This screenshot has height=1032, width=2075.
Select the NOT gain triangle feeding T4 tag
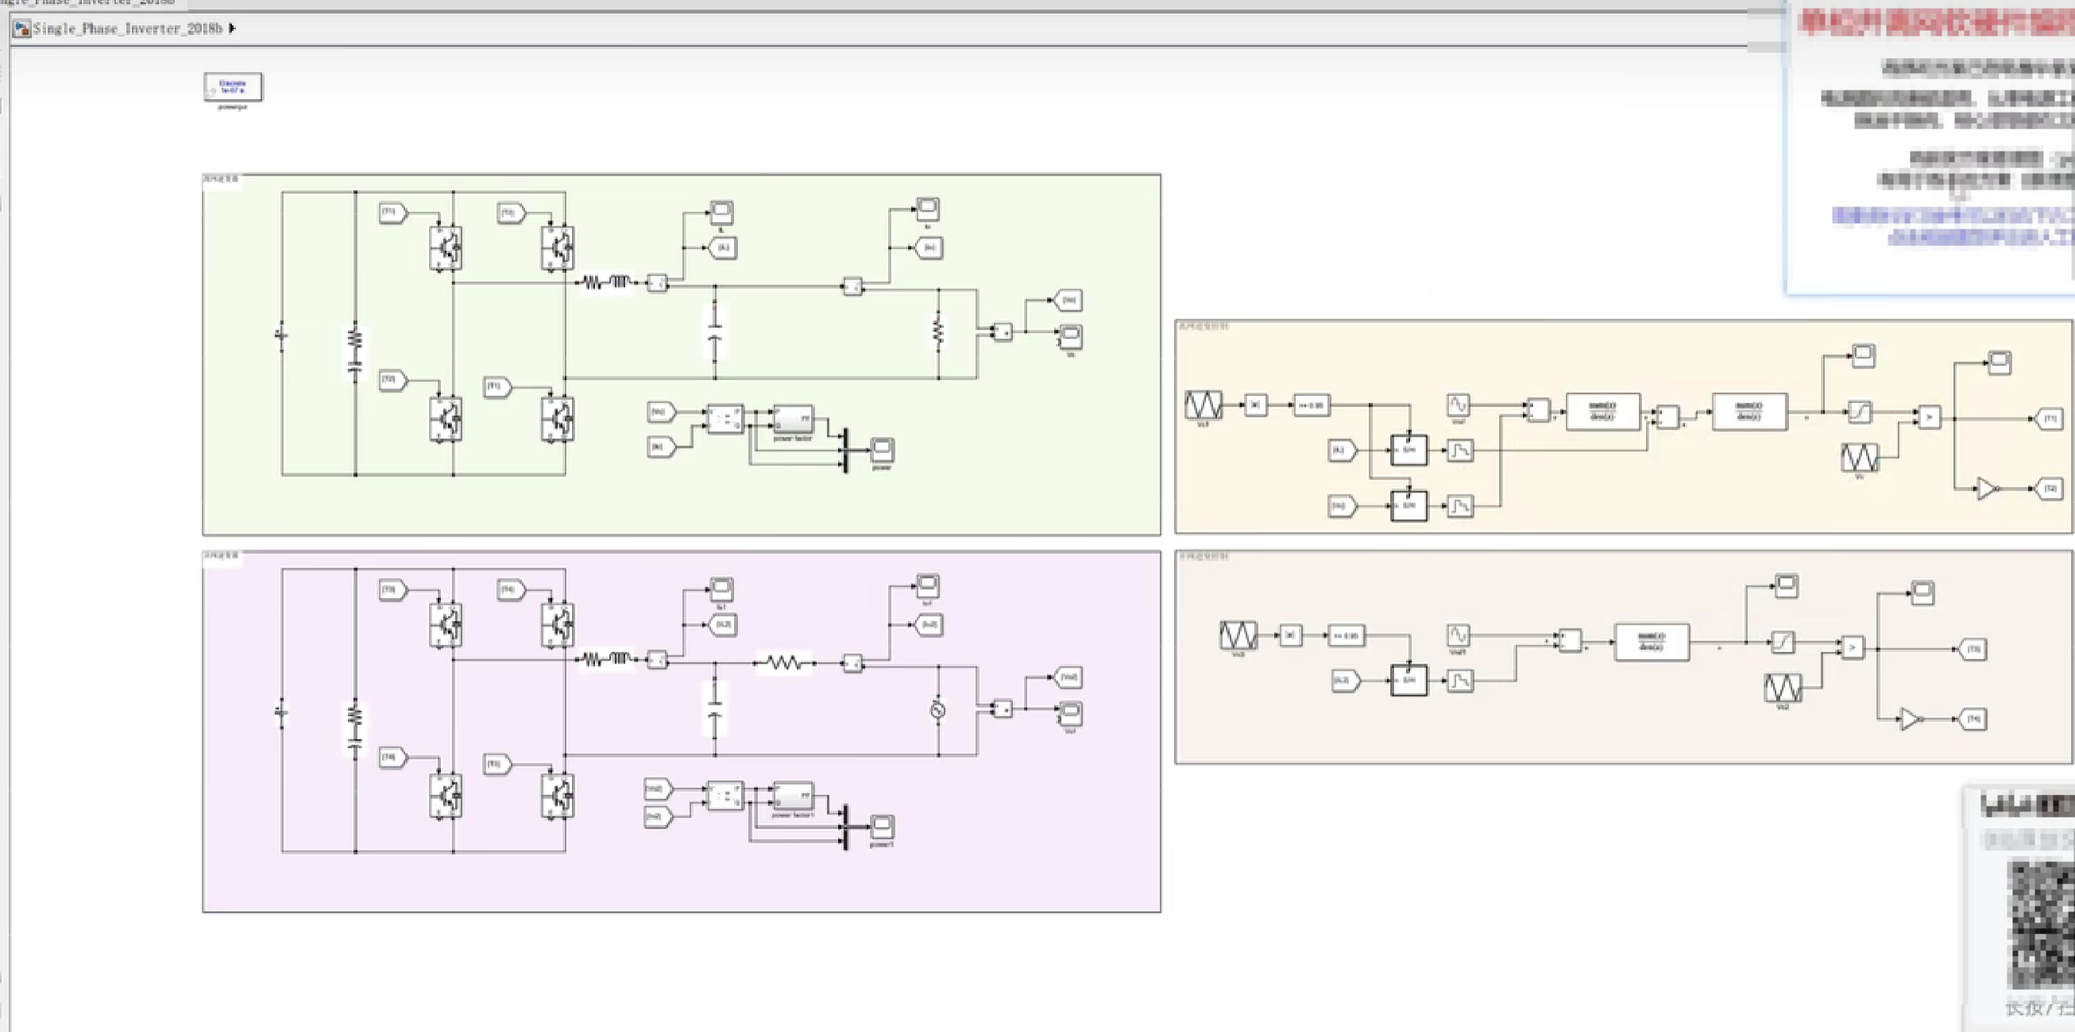click(x=1911, y=718)
